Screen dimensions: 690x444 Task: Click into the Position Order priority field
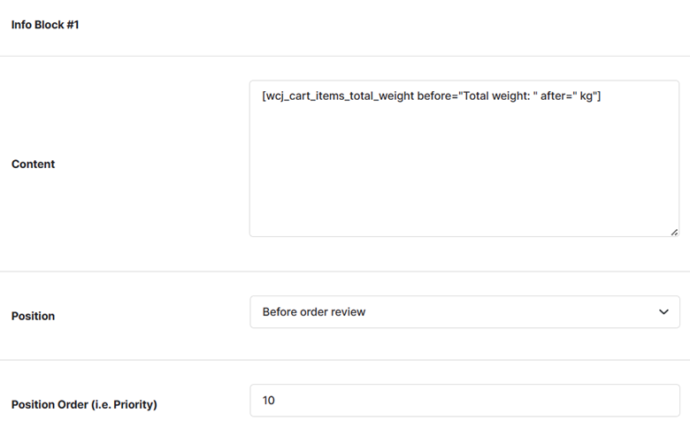click(x=464, y=401)
